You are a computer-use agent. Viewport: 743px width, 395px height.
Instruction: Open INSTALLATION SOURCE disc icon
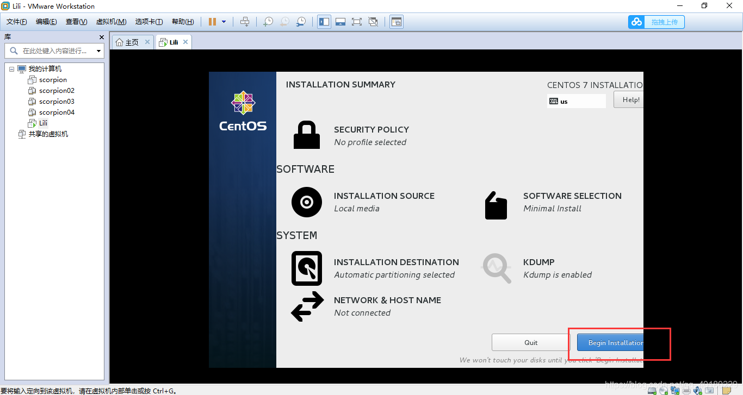pos(307,202)
